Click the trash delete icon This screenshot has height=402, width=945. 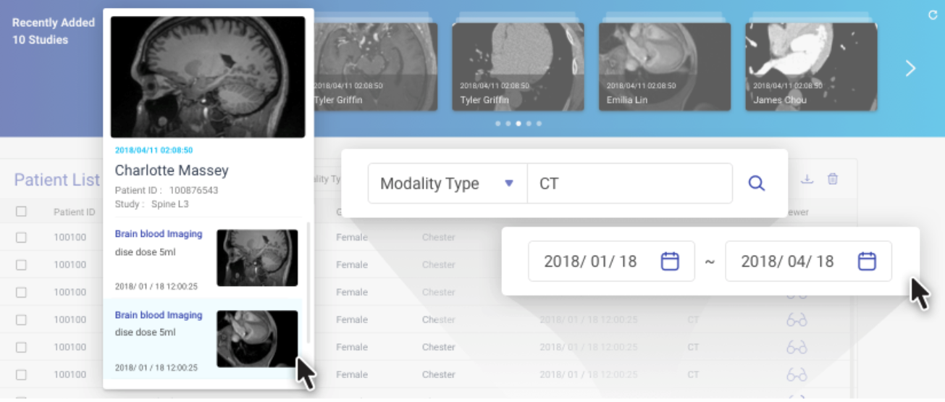(833, 179)
